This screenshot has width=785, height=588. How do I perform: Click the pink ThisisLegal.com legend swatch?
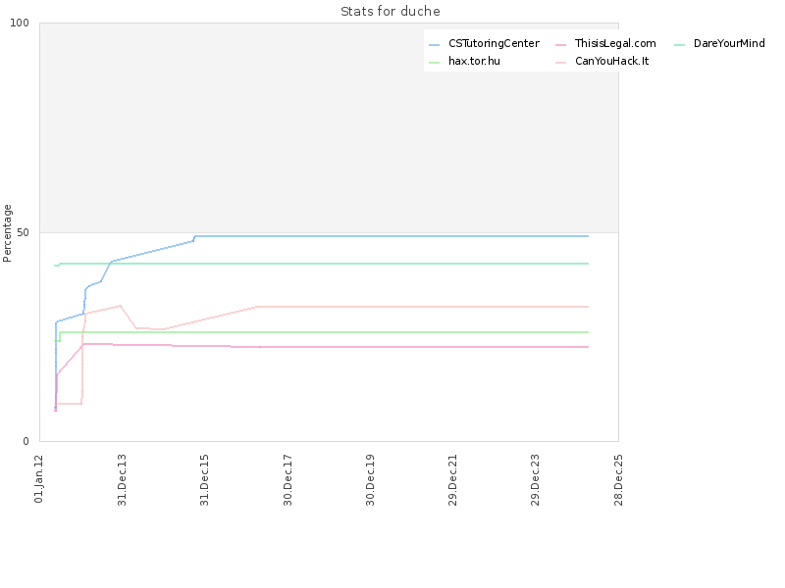(x=560, y=45)
